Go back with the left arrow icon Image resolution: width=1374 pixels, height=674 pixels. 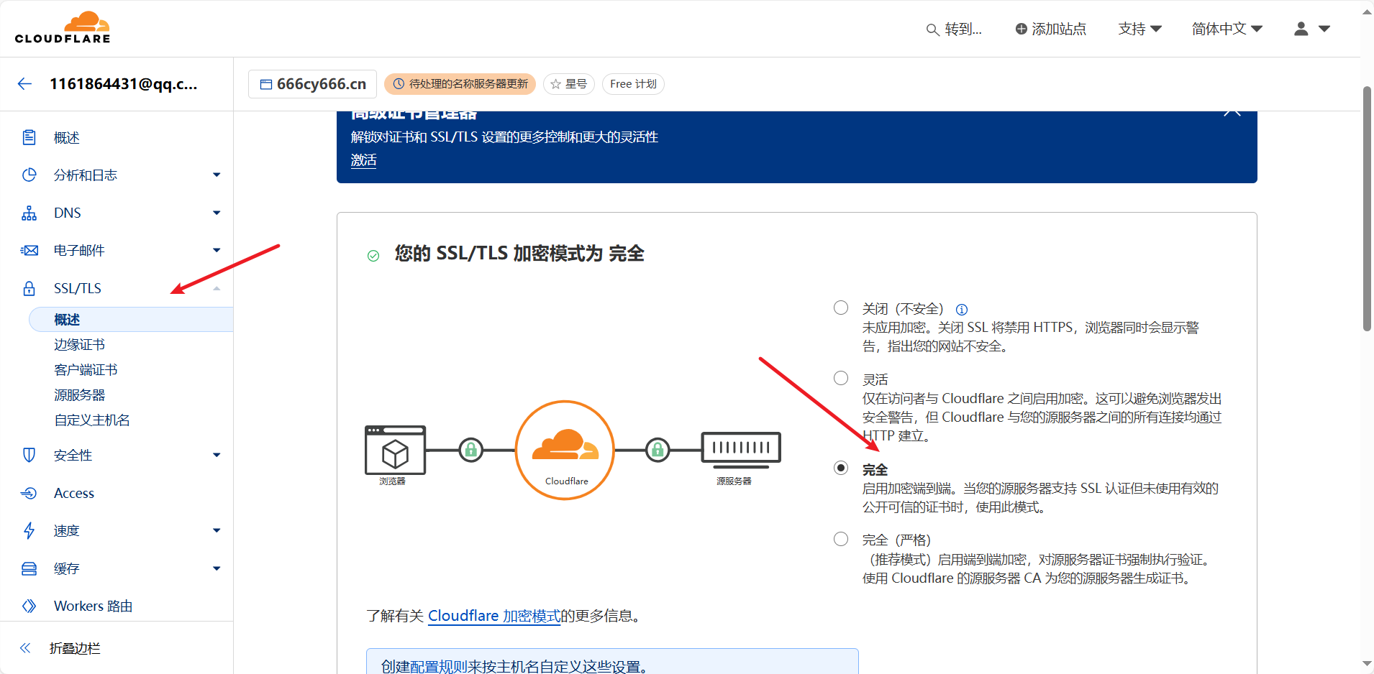[x=24, y=84]
